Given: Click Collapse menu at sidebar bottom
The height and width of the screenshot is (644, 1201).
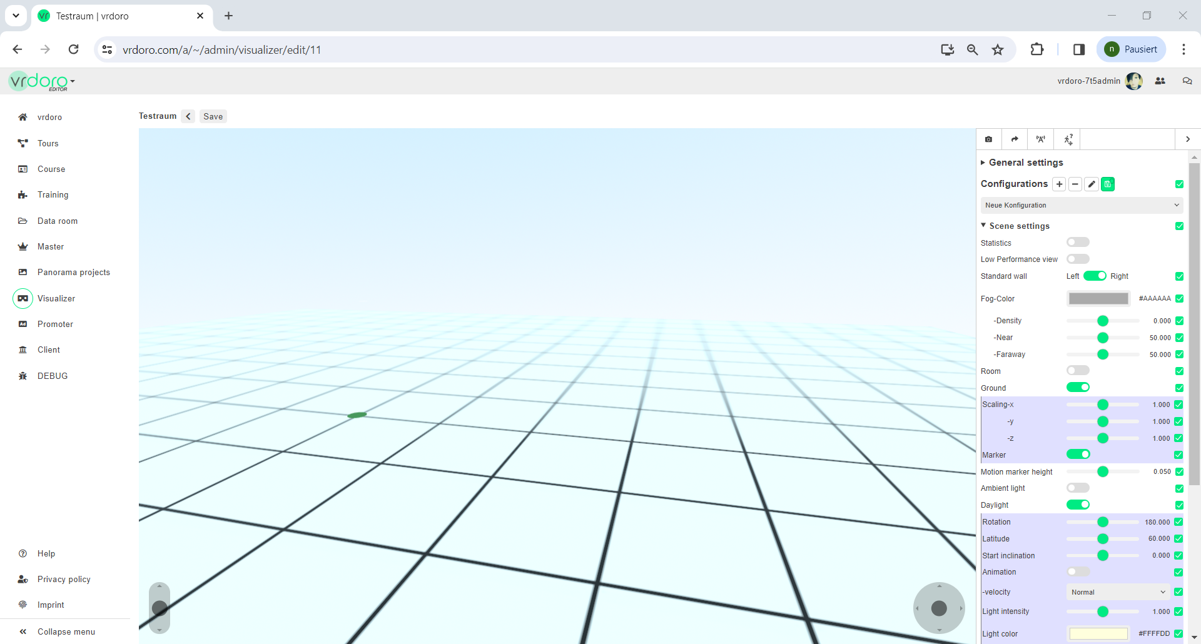Looking at the screenshot, I should 66,632.
